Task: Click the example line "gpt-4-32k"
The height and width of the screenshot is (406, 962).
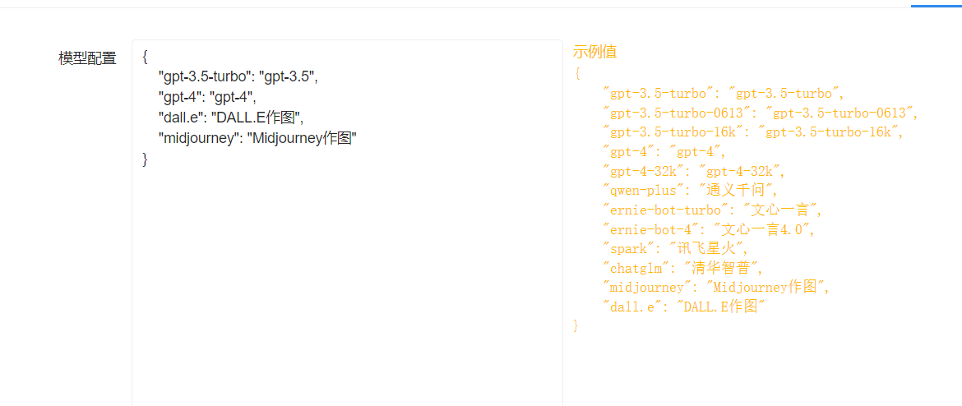Action: 694,170
